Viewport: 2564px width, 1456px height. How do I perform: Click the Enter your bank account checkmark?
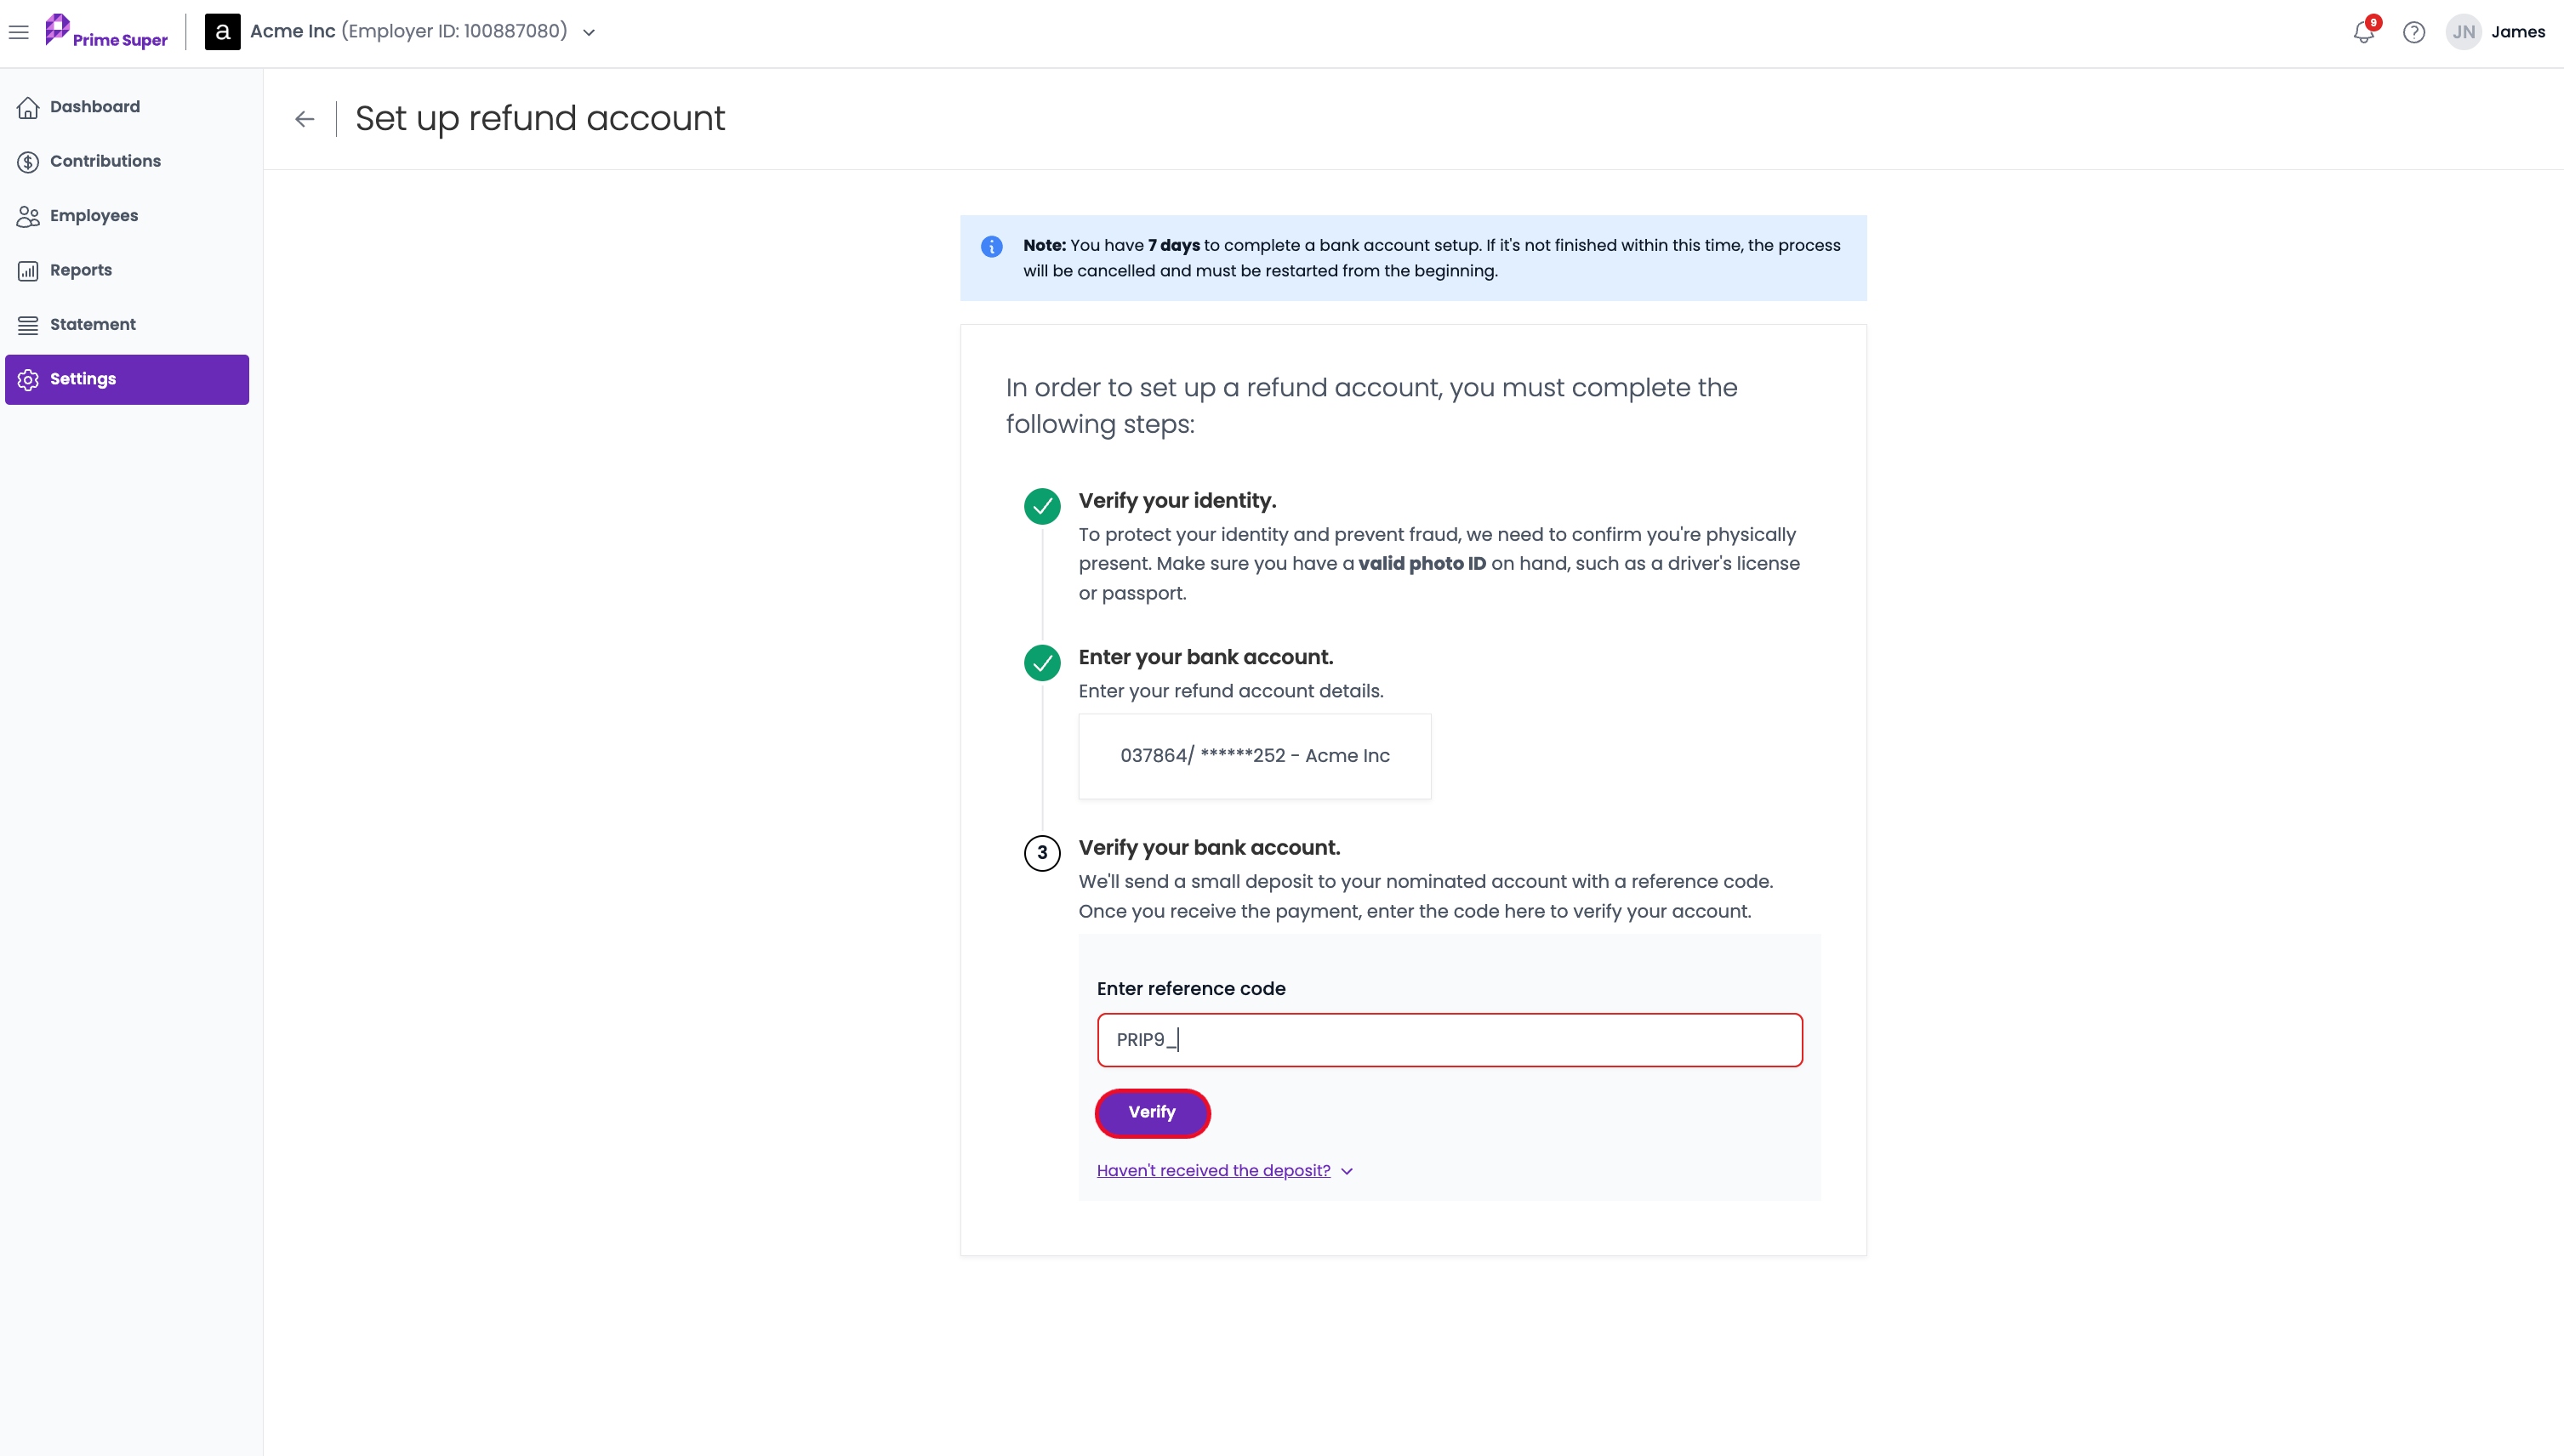(1042, 662)
